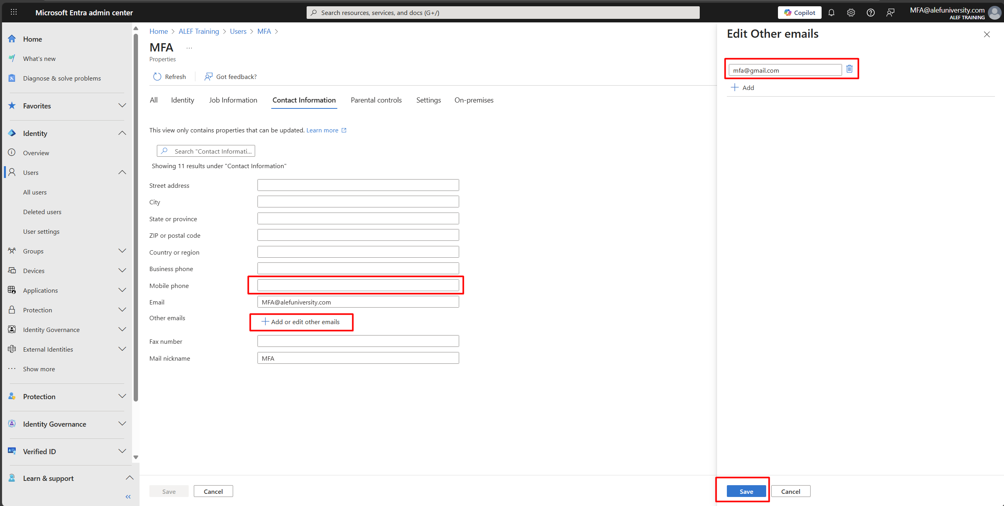Open the MFA ellipsis more menu

click(189, 48)
